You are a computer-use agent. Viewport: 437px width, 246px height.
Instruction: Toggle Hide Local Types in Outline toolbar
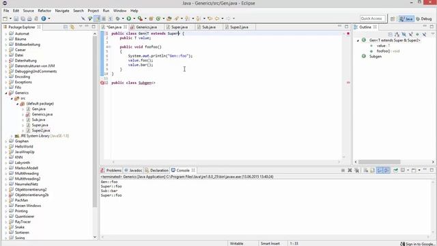pyautogui.click(x=425, y=34)
